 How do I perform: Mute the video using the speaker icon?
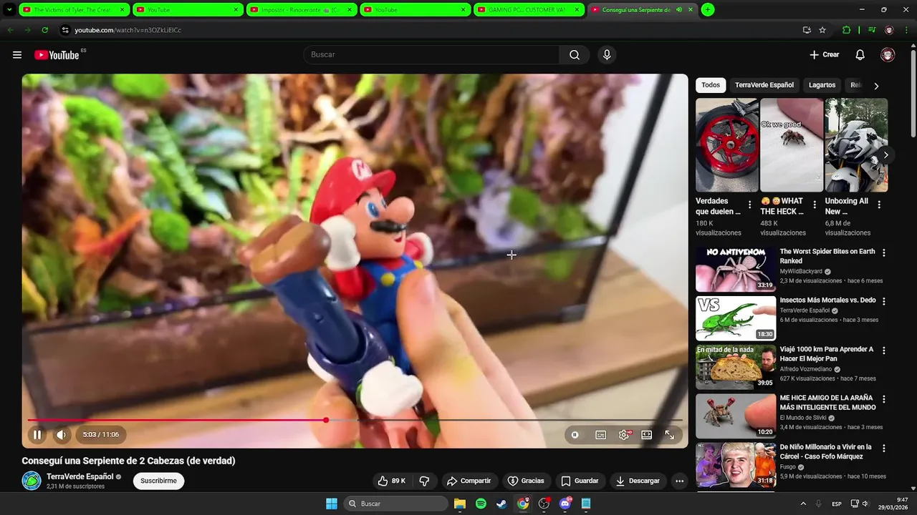pyautogui.click(x=61, y=434)
